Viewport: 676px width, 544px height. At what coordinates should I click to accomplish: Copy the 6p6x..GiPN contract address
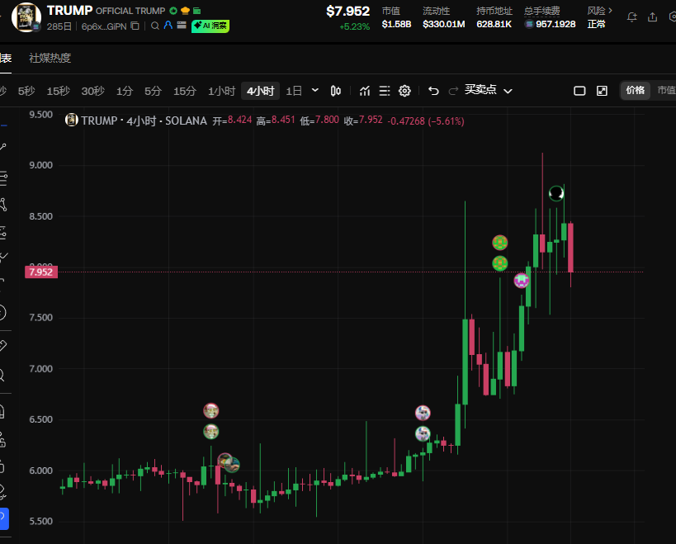tap(135, 26)
